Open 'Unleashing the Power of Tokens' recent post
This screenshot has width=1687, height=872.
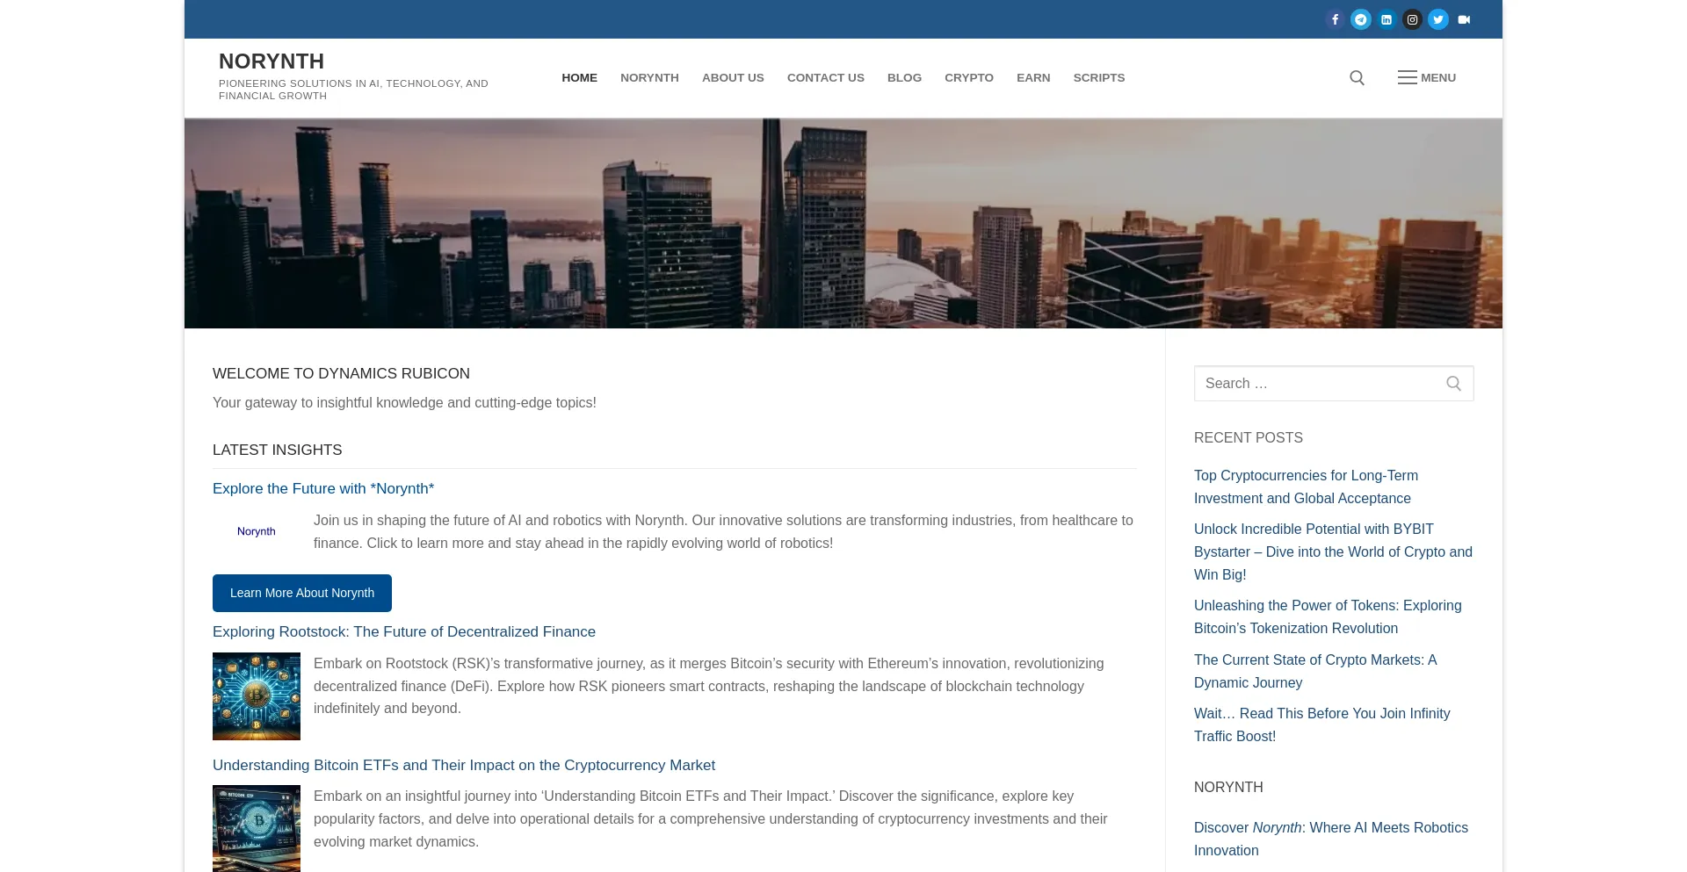pyautogui.click(x=1328, y=617)
